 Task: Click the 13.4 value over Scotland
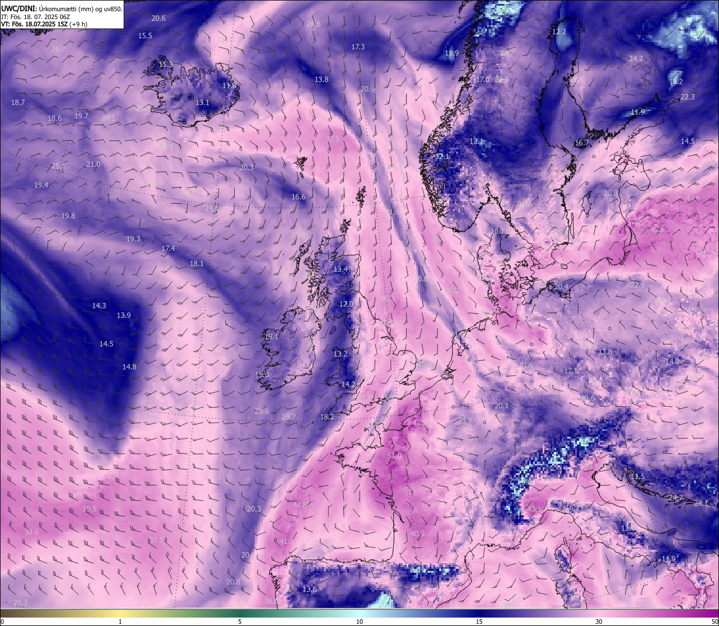click(340, 269)
